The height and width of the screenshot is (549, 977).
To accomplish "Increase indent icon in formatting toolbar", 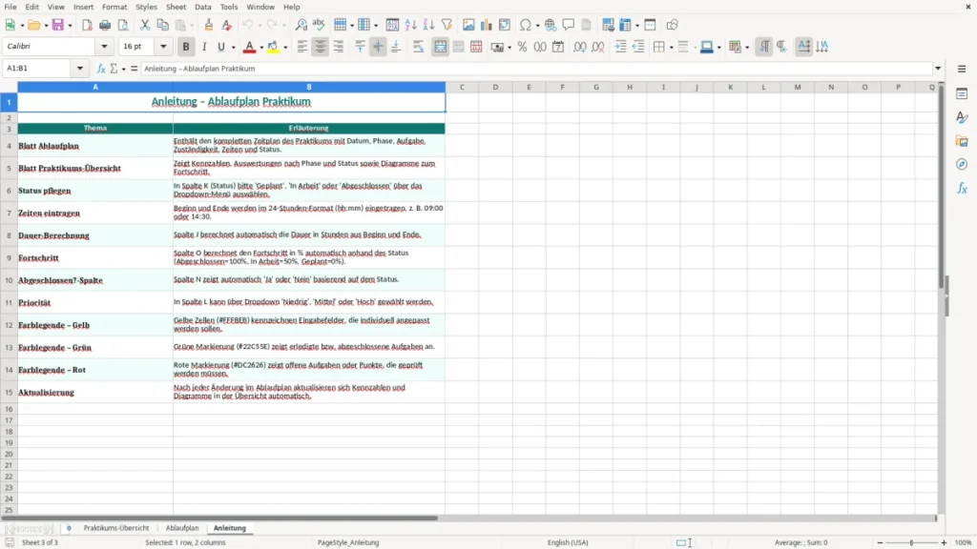I will pyautogui.click(x=620, y=47).
